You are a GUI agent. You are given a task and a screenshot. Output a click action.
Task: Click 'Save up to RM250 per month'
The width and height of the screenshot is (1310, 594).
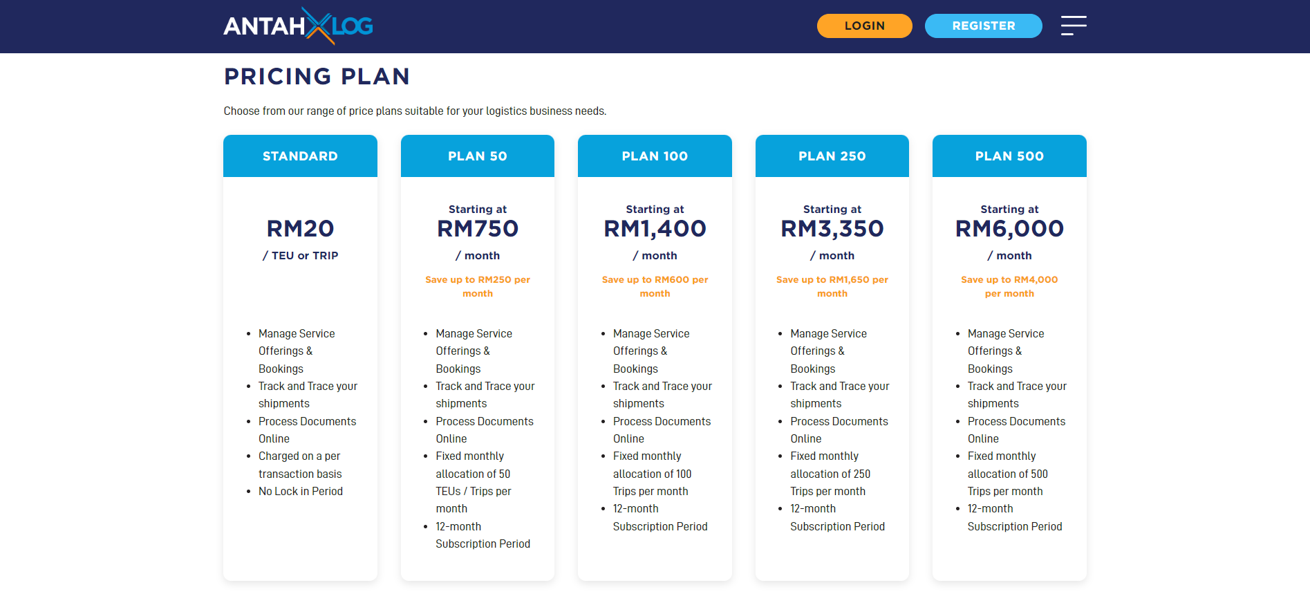(x=478, y=286)
